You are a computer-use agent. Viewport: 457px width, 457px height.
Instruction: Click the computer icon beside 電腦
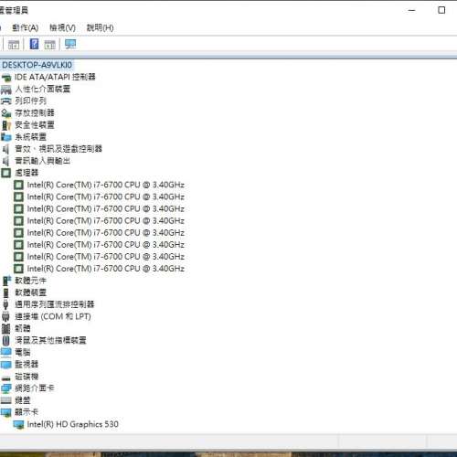click(5, 352)
